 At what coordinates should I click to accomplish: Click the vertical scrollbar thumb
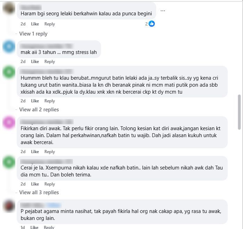point(239,112)
